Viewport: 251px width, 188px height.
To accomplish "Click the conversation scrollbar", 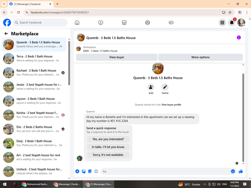I will 243,117.
